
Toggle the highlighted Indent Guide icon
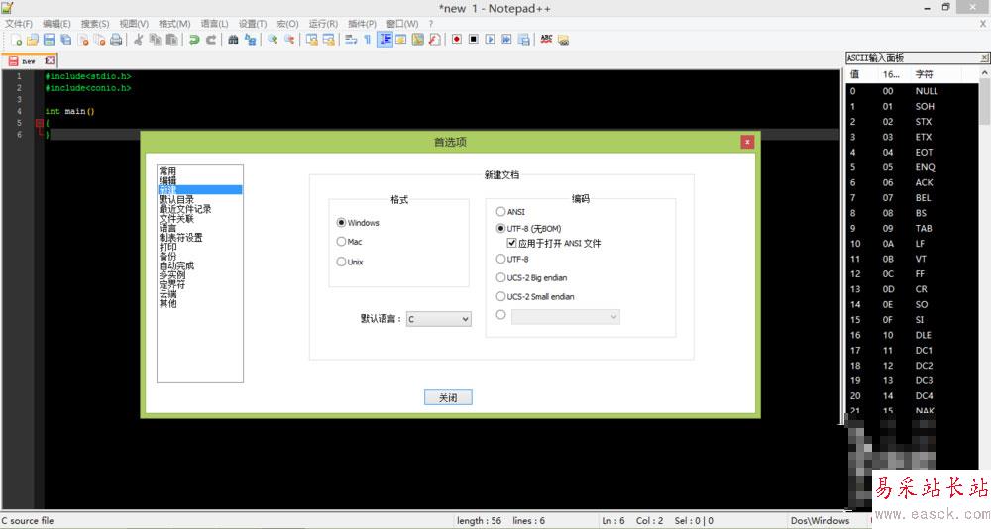(x=385, y=40)
